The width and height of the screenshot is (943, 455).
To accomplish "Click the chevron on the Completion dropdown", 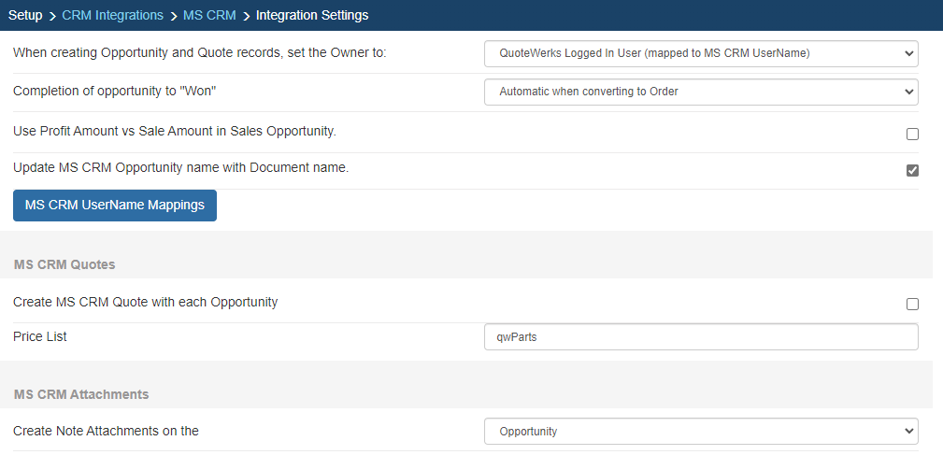I will point(908,92).
